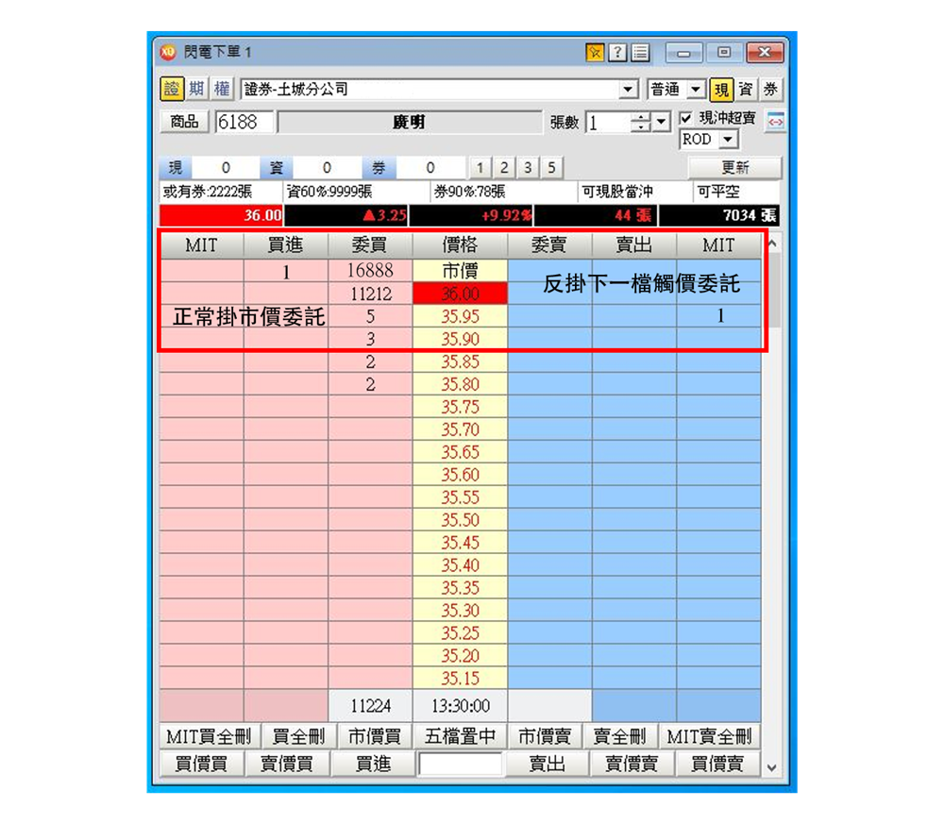Switch to the 期 futures mode icon
Screen dimensions: 944x824
coord(196,89)
